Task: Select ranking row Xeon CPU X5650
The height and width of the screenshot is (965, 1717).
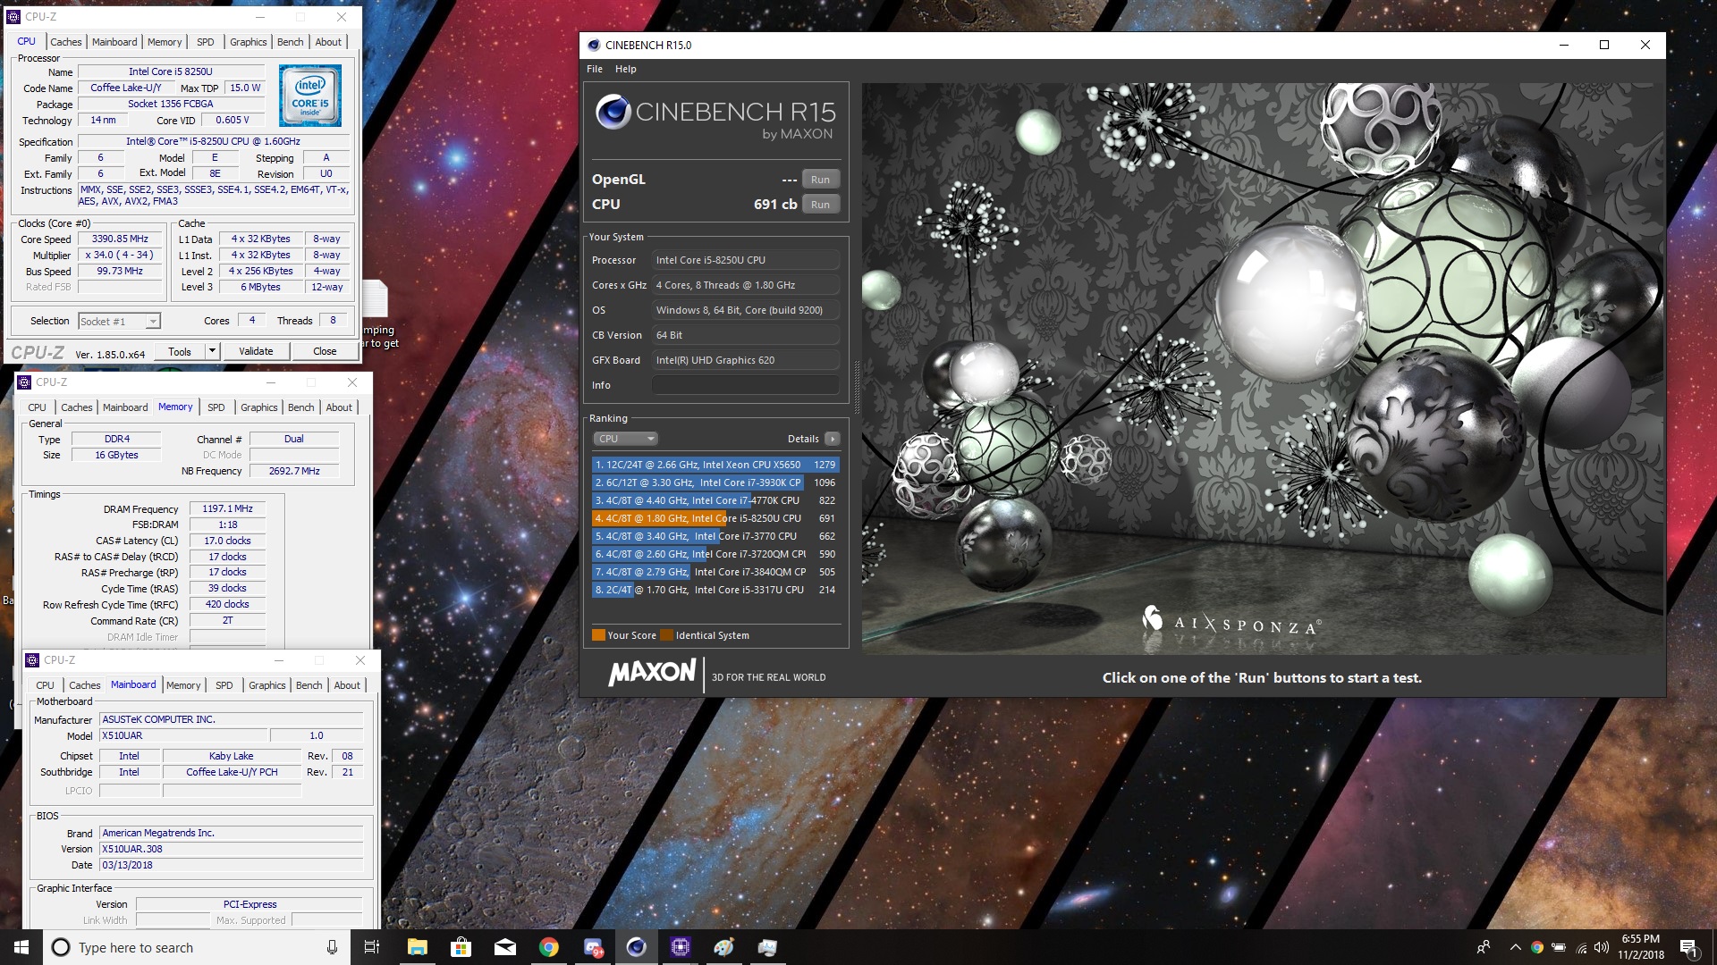Action: point(715,465)
